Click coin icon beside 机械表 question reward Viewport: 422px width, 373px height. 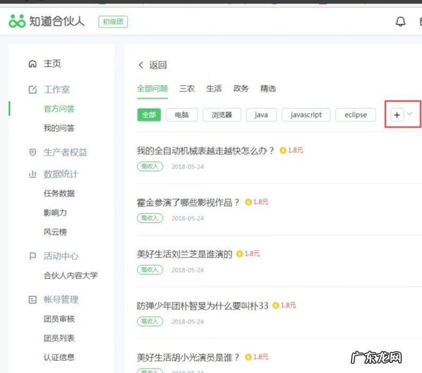coord(283,150)
